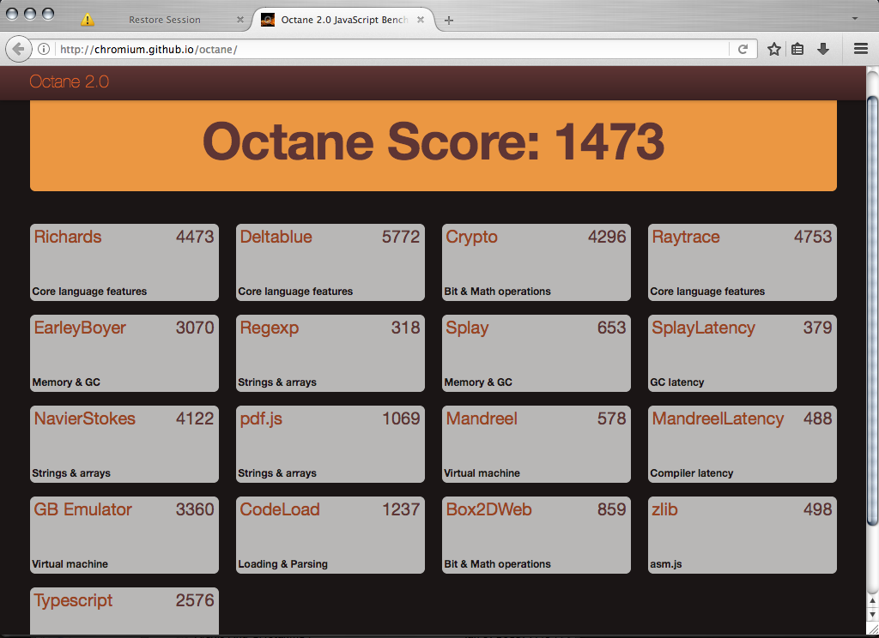
Task: Open the zlib benchmark link
Action: coord(665,509)
